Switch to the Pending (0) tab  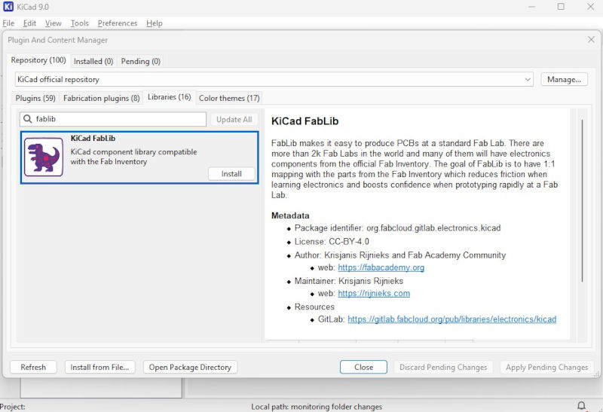pyautogui.click(x=141, y=61)
